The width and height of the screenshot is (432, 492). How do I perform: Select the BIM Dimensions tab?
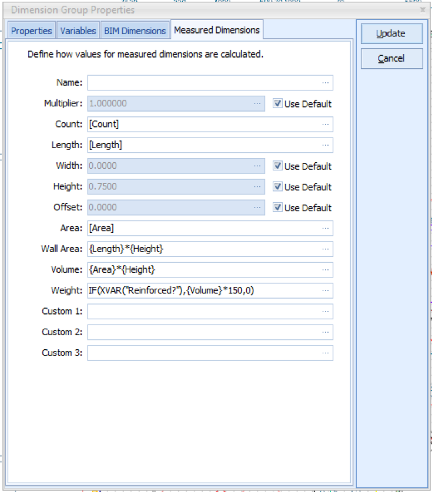tap(135, 31)
